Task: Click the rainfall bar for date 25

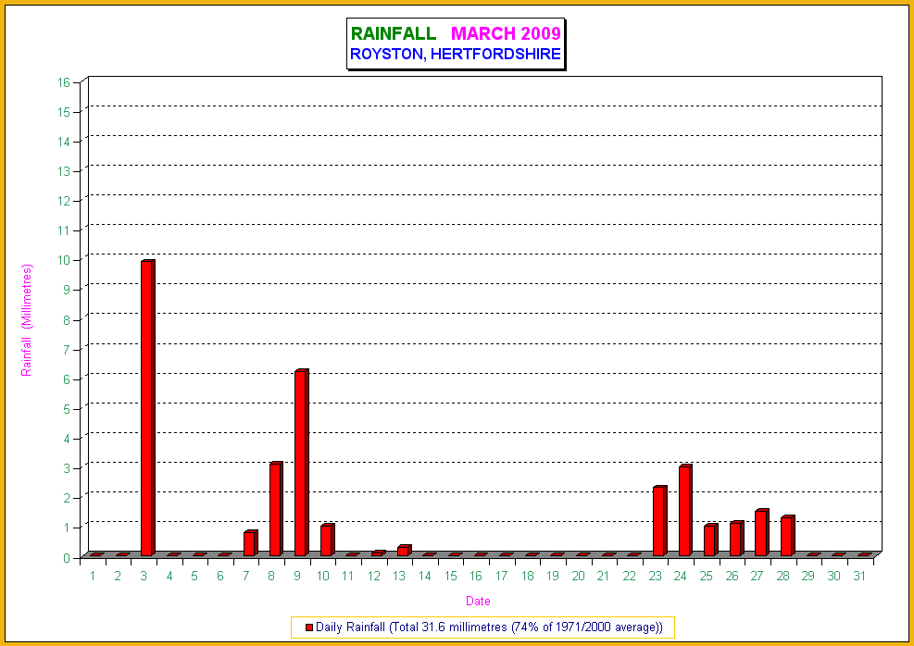Action: [710, 540]
